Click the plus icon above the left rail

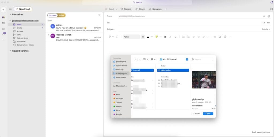click(x=3, y=10)
